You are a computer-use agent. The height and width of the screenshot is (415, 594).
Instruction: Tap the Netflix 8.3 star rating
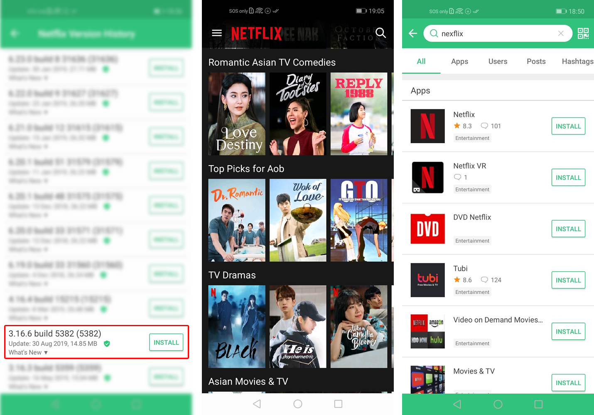coord(463,126)
